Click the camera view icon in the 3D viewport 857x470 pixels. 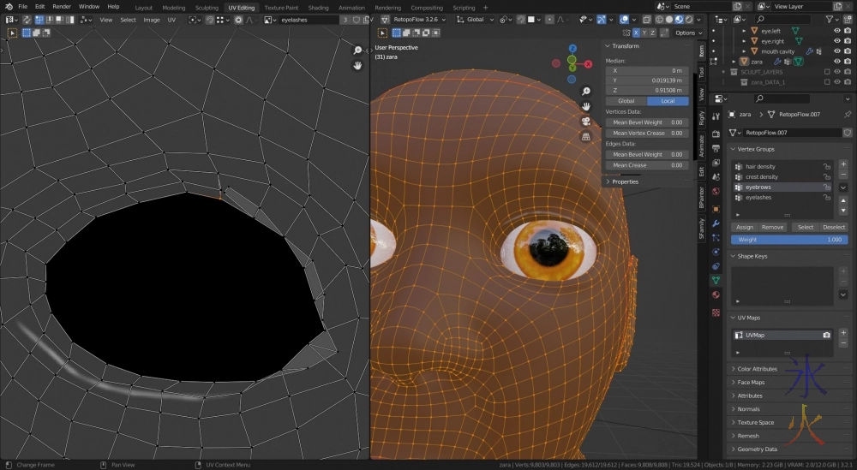(586, 121)
